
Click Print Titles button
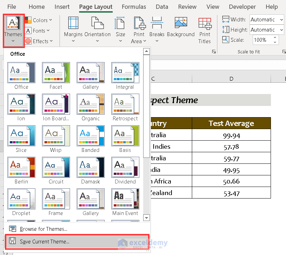pyautogui.click(x=204, y=30)
